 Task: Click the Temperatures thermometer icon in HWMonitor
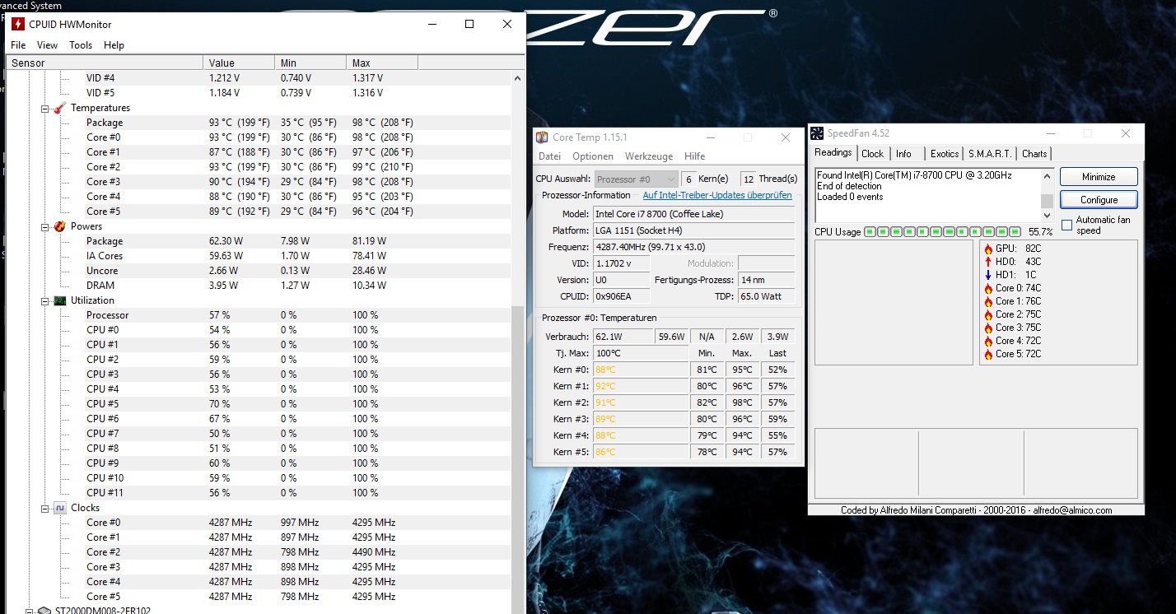point(59,108)
